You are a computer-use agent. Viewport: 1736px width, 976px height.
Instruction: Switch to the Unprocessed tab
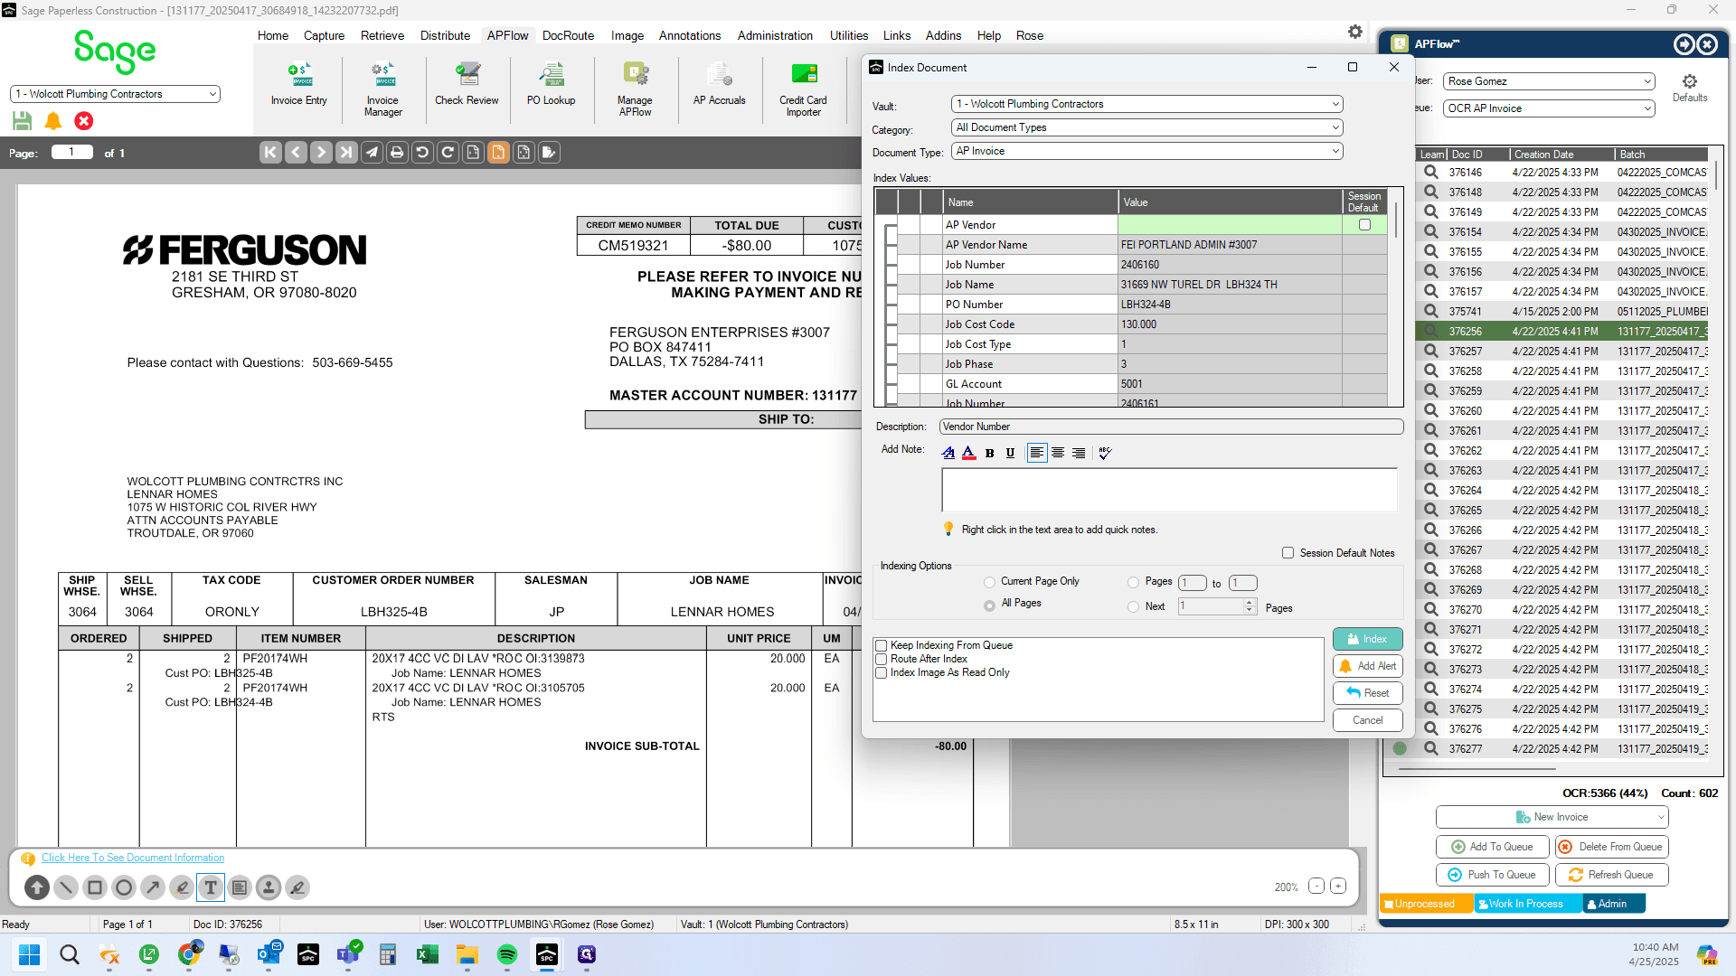(1425, 904)
